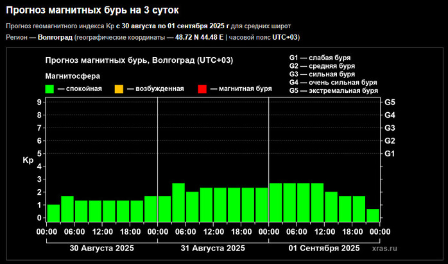This screenshot has width=448, height=264.
Task: Click the bold "Волгоград" region name
Action: 55,37
